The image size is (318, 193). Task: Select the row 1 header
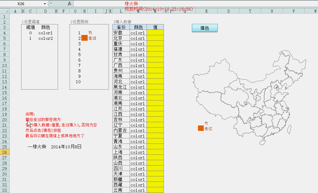point(5,17)
